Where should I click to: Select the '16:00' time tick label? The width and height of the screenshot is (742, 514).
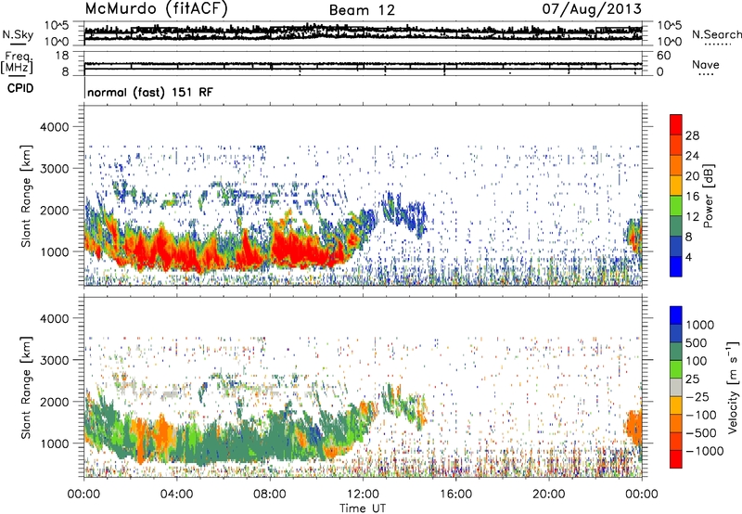coord(455,495)
